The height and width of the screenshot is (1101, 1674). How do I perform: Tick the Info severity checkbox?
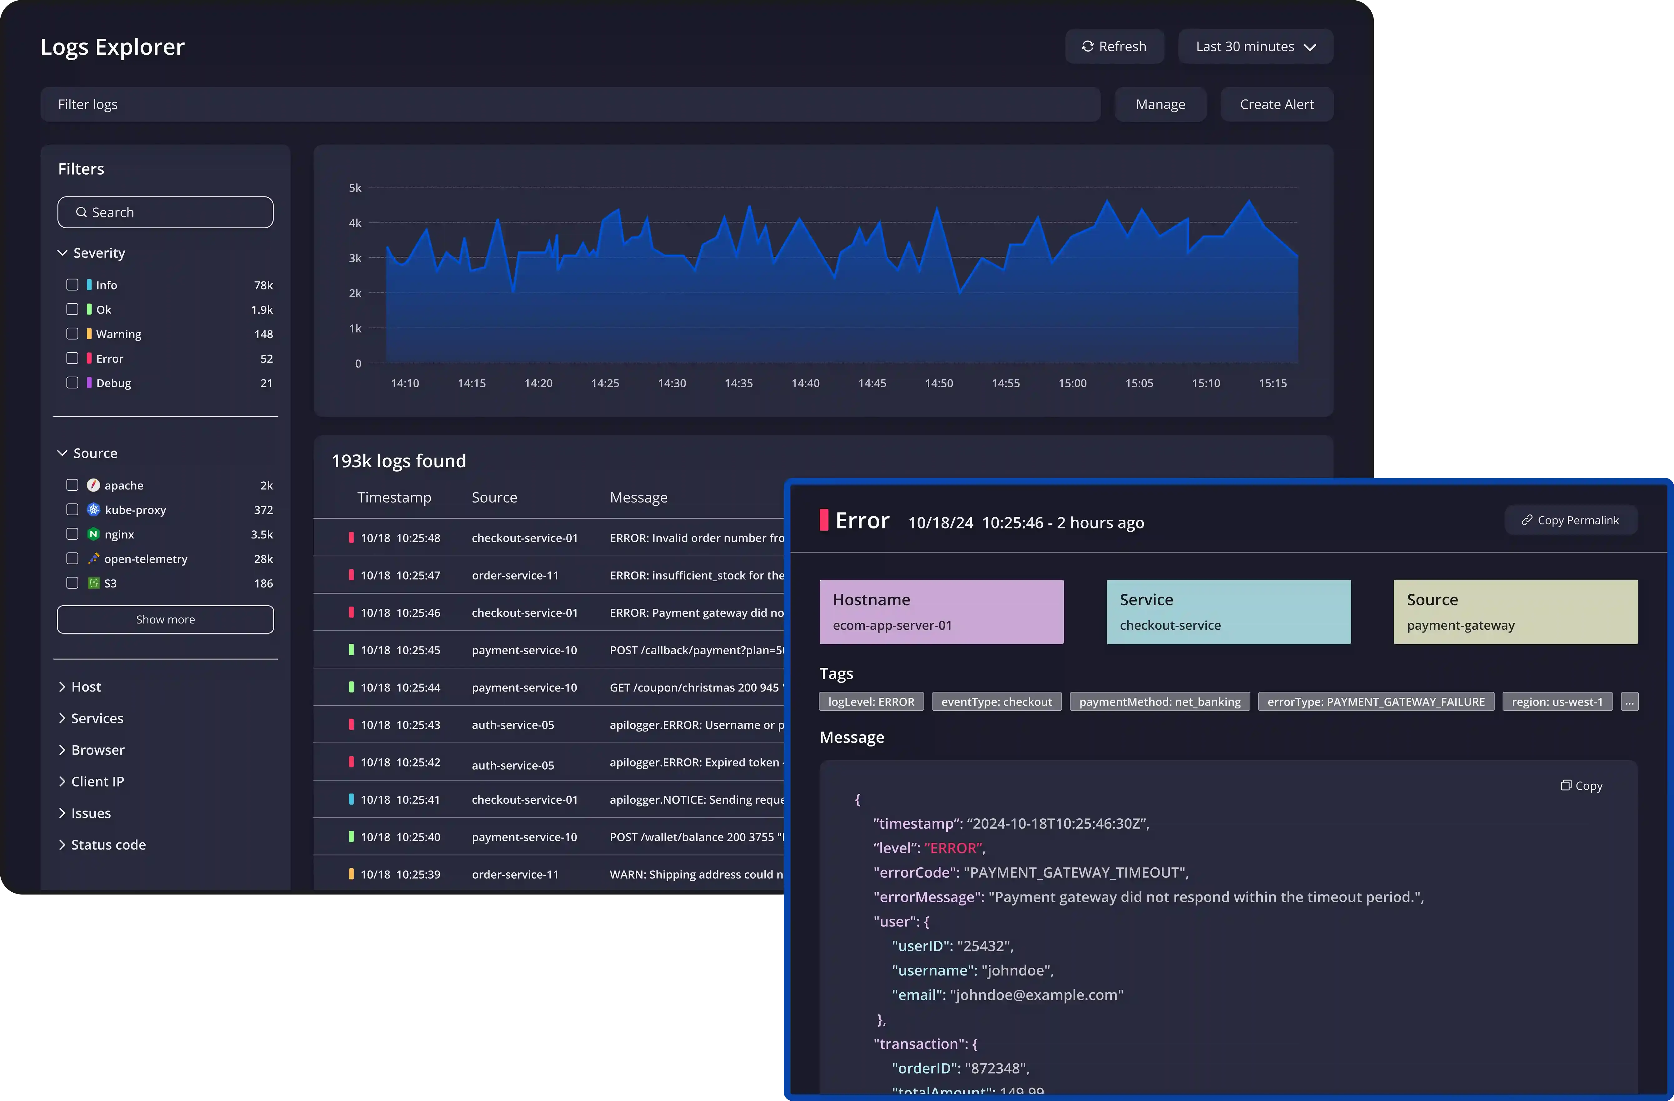pyautogui.click(x=72, y=285)
